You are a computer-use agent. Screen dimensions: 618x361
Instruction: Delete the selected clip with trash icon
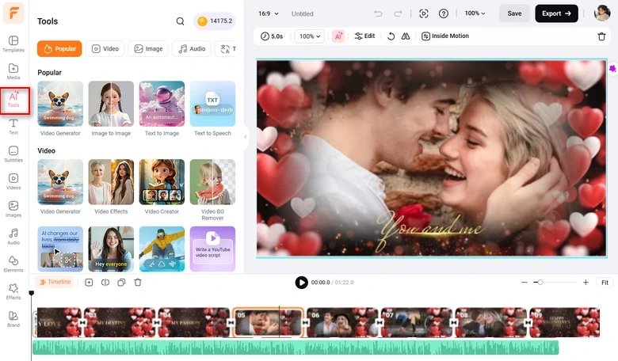(601, 36)
